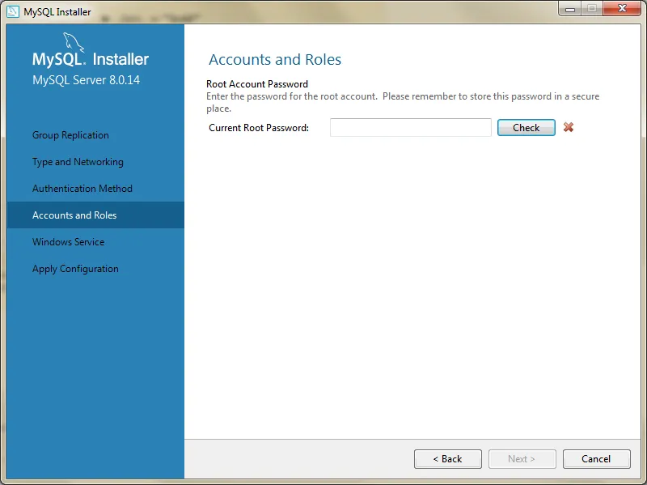Select the Accounts and Roles step
647x485 pixels.
(95, 215)
